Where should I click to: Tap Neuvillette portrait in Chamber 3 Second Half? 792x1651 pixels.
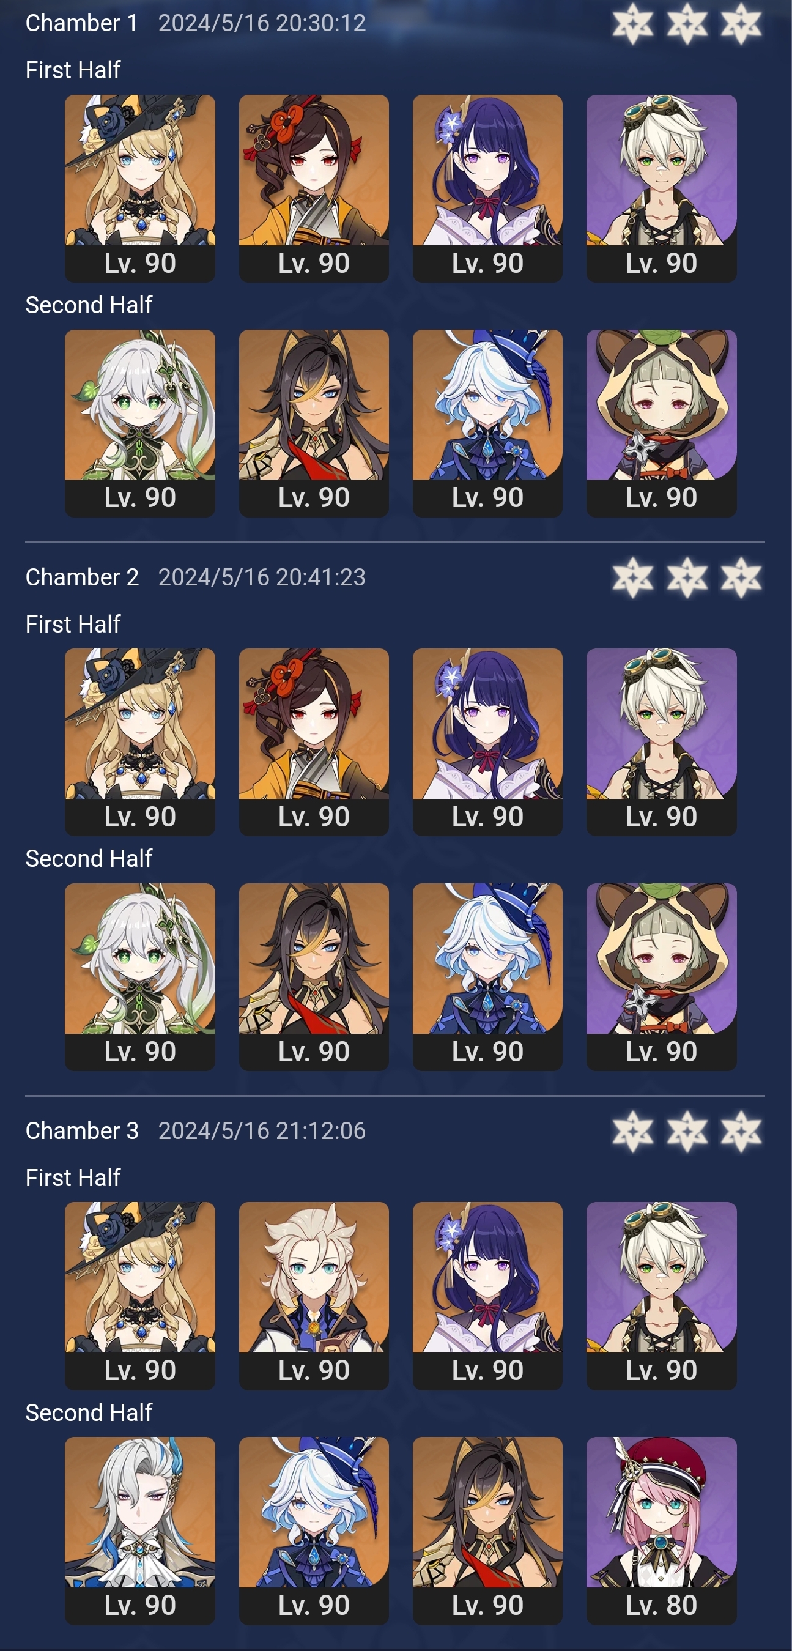point(139,1530)
